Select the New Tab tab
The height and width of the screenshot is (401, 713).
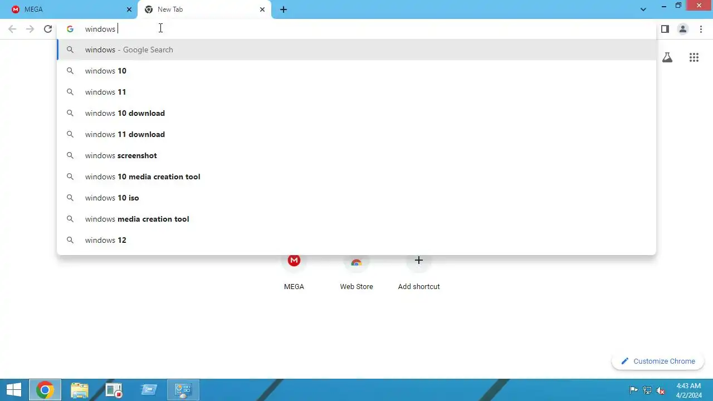click(x=204, y=9)
